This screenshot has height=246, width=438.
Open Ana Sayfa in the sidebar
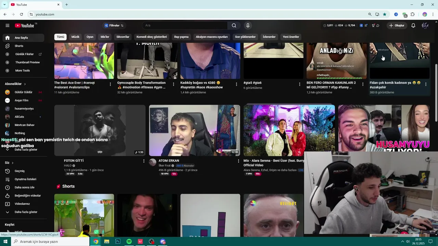[23, 38]
